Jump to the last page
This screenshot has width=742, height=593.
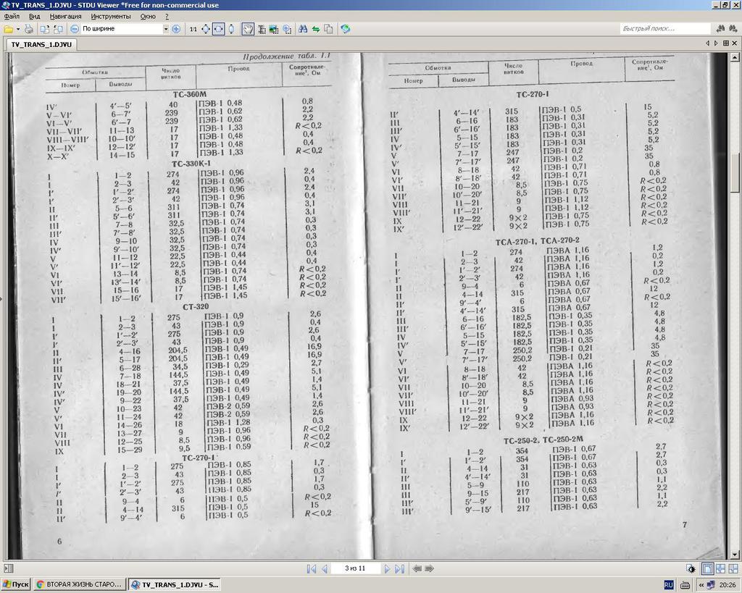pyautogui.click(x=400, y=569)
